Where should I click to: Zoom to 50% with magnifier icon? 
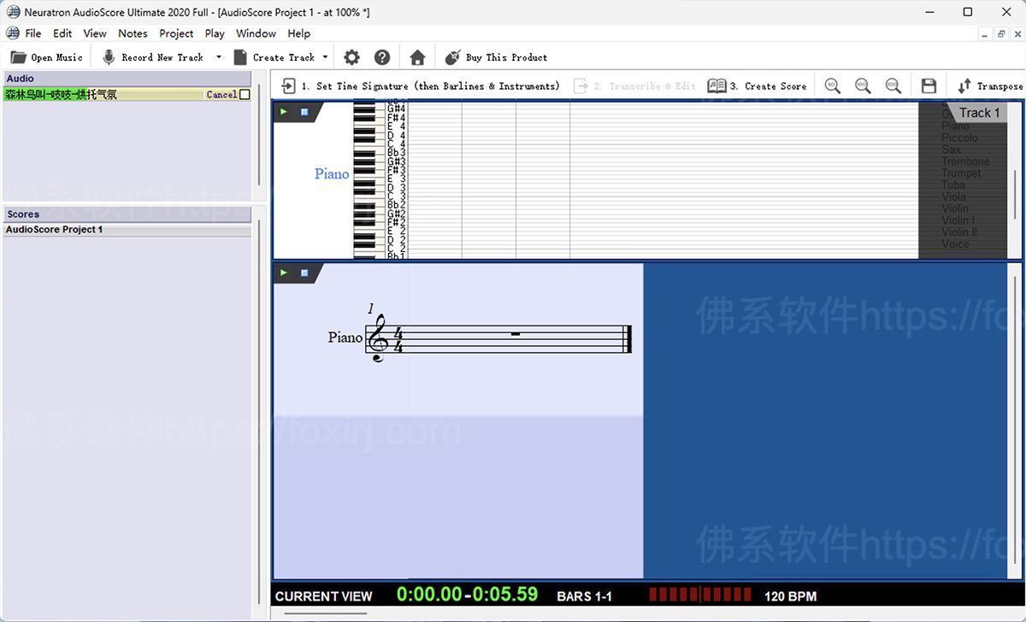tap(832, 85)
